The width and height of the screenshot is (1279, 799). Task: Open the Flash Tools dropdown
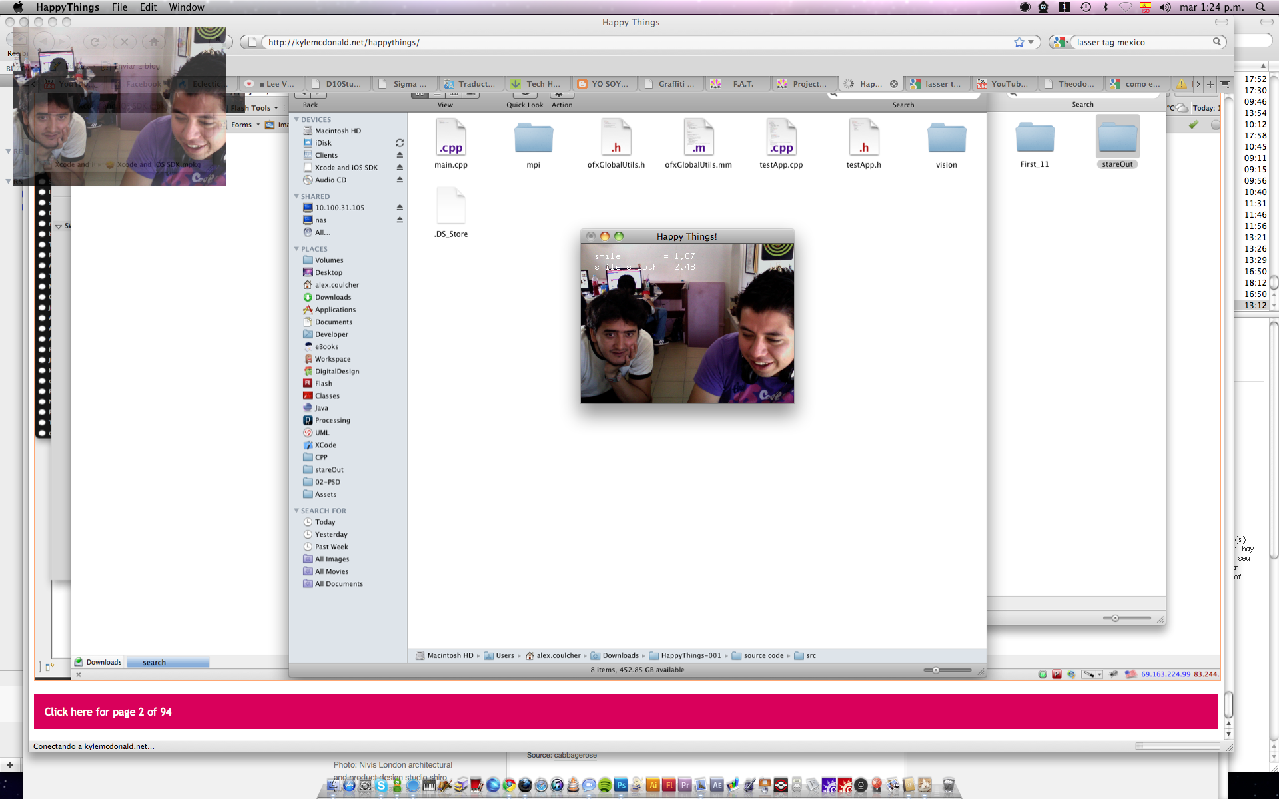(x=254, y=108)
